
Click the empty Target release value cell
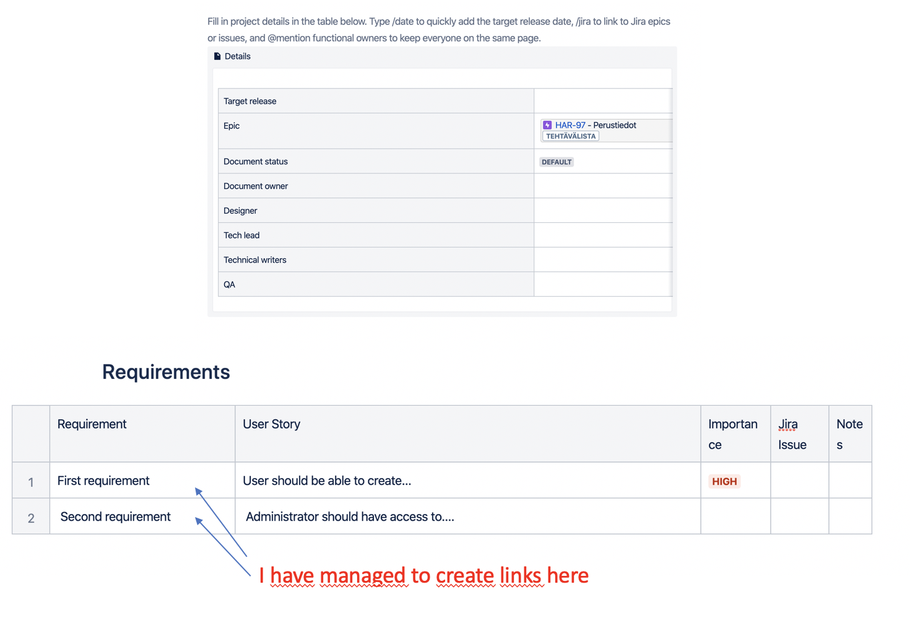point(603,101)
